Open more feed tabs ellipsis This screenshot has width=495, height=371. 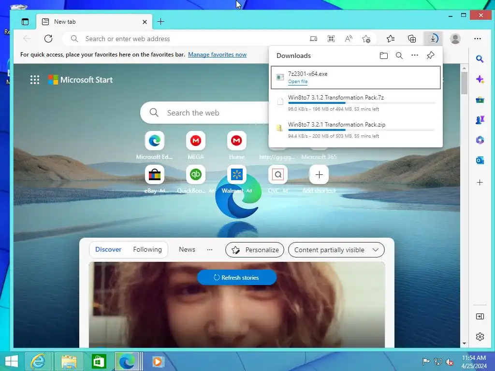pyautogui.click(x=210, y=250)
